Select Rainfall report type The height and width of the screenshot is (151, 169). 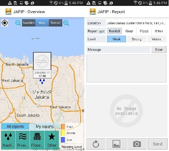[114, 31]
